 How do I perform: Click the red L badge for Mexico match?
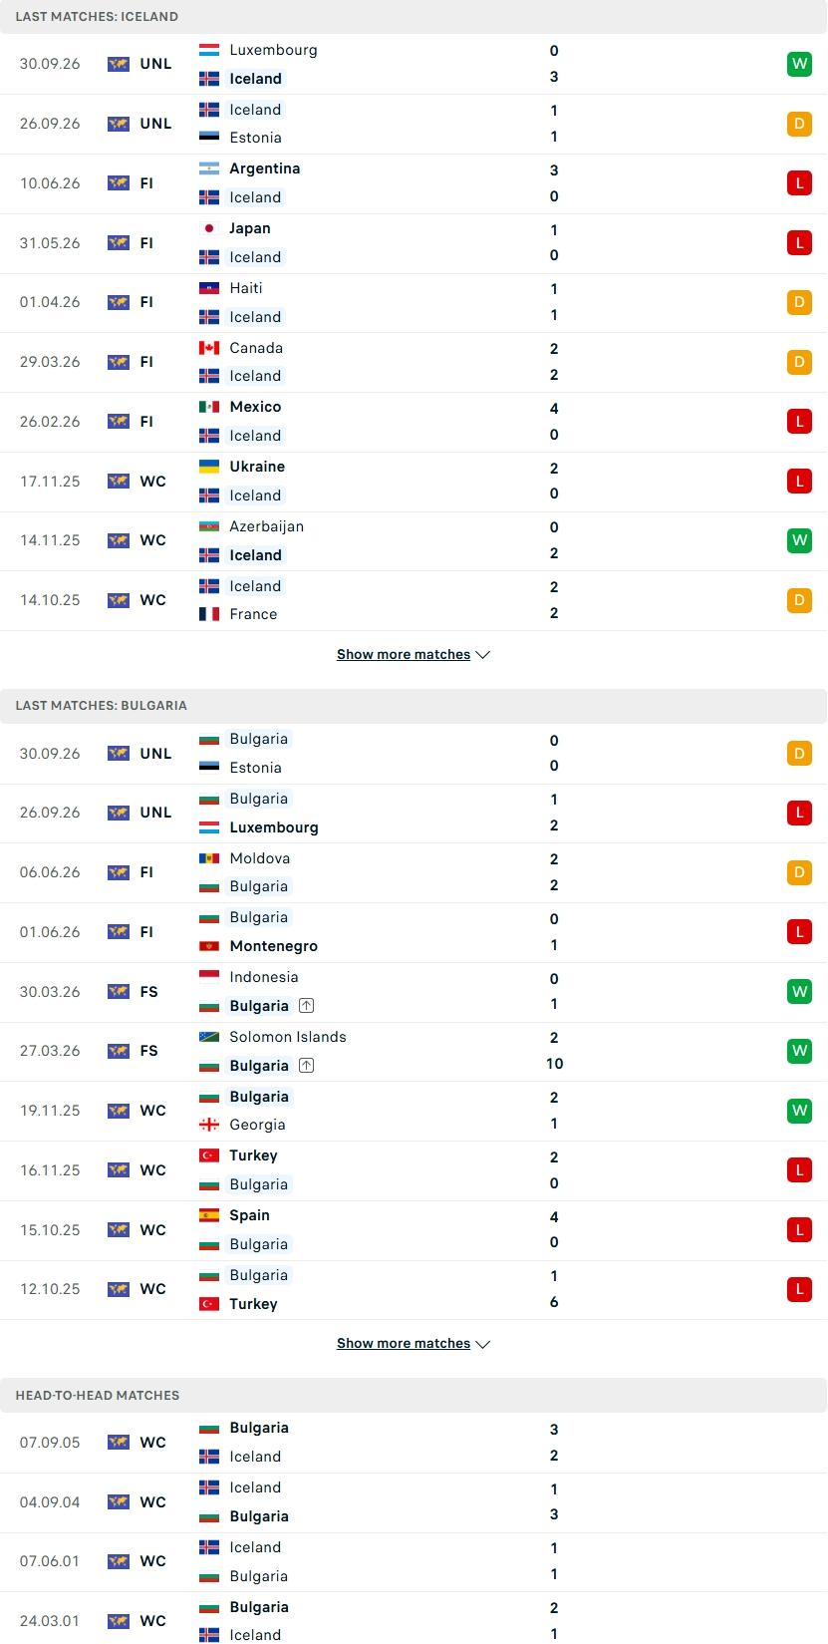point(799,422)
